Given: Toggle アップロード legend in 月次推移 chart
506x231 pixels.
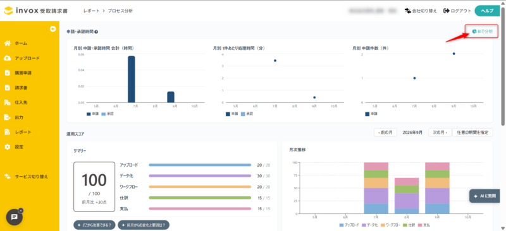Looking at the screenshot, I should [x=349, y=225].
